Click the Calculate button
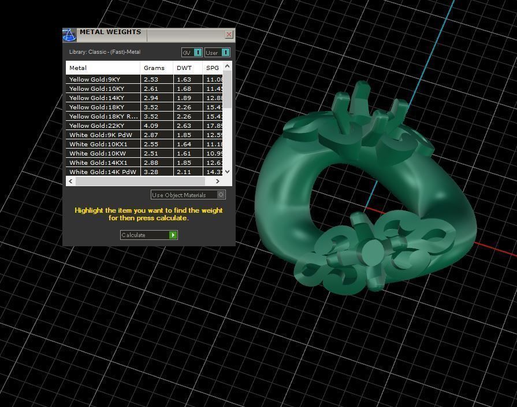The width and height of the screenshot is (517, 407). click(x=149, y=235)
